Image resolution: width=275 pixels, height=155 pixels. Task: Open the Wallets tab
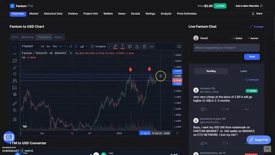coord(108,14)
